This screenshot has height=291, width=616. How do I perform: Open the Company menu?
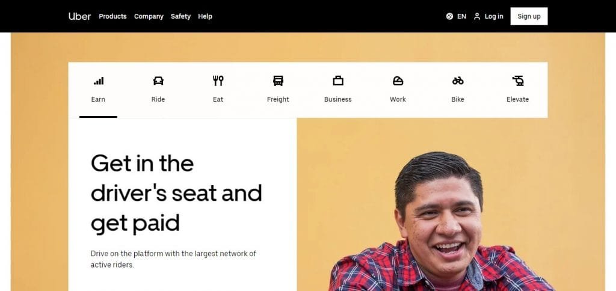(x=149, y=16)
